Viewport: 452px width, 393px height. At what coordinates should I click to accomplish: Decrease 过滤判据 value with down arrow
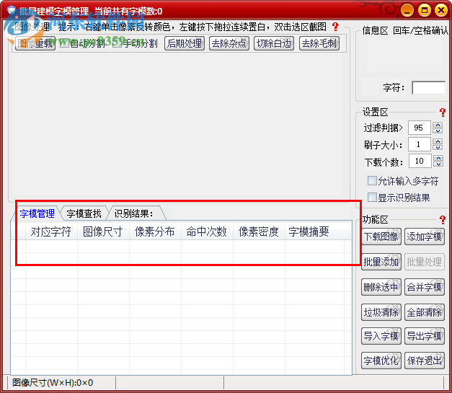(x=438, y=131)
